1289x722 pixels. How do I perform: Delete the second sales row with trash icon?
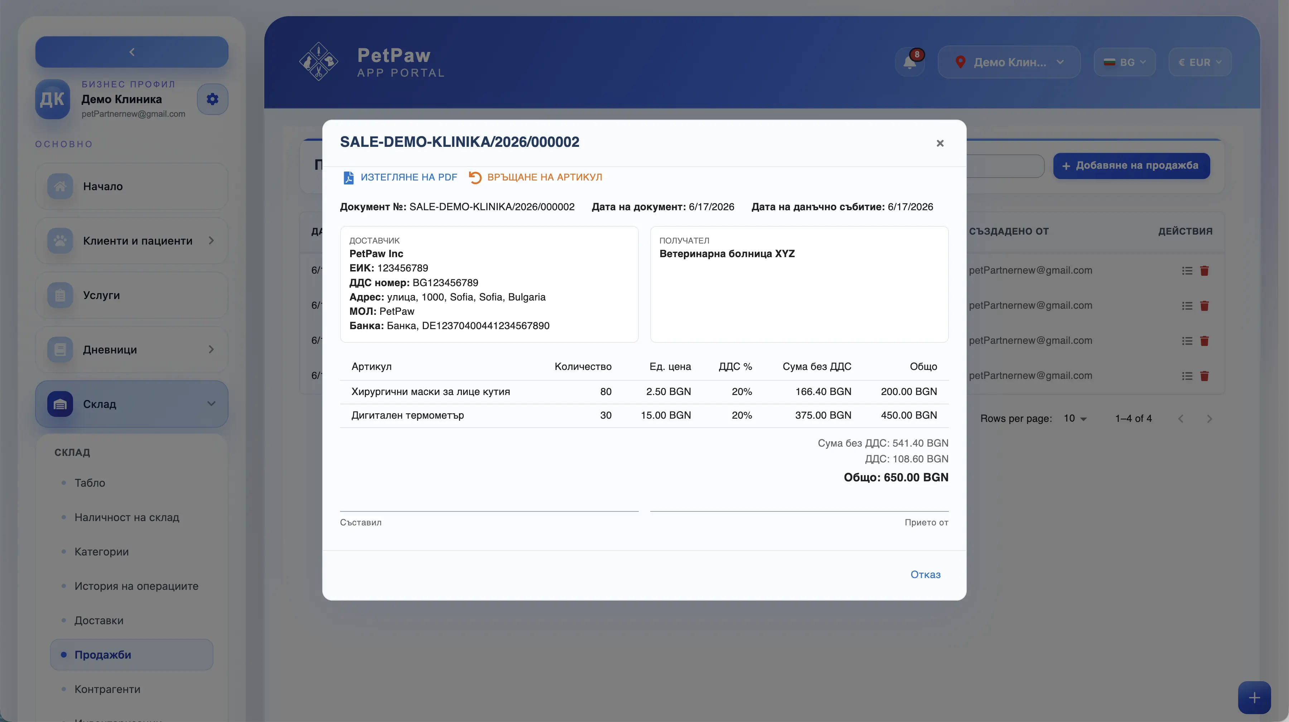pyautogui.click(x=1204, y=306)
